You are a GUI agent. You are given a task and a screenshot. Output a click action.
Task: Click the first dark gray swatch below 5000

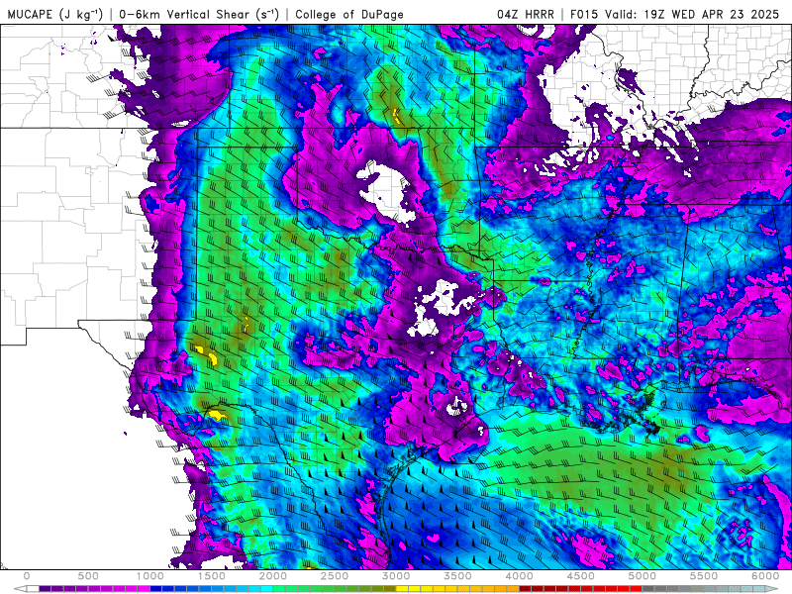tap(648, 588)
